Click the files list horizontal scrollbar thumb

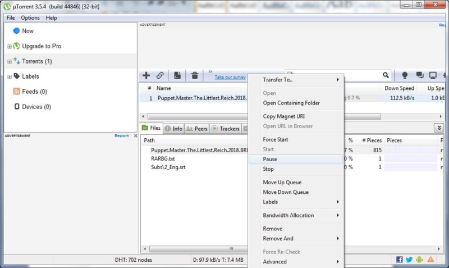click(x=199, y=249)
